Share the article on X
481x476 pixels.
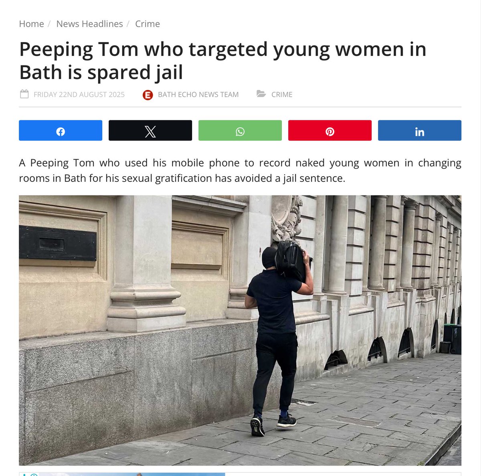pyautogui.click(x=150, y=130)
